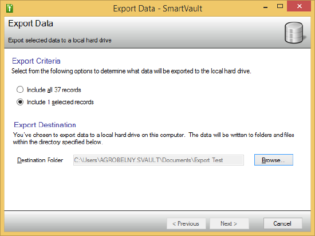Go back with the Previous button

[x=186, y=223]
